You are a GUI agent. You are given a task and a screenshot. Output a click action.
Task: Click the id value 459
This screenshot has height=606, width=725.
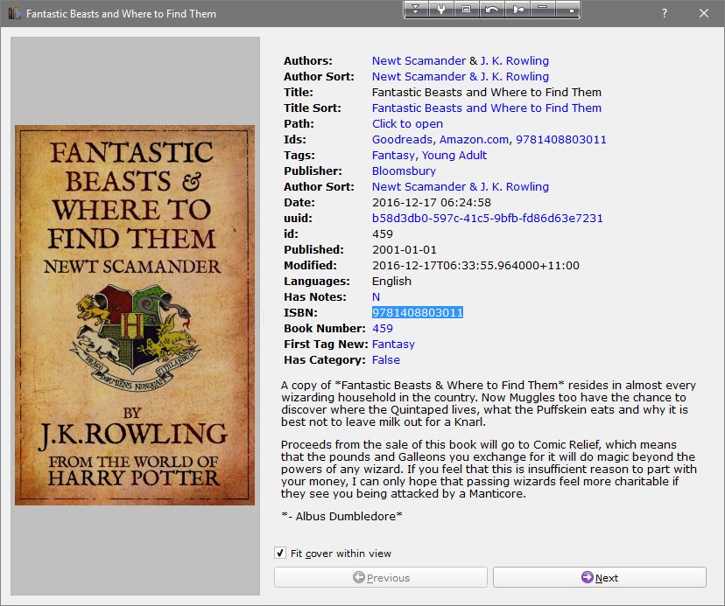pyautogui.click(x=383, y=233)
